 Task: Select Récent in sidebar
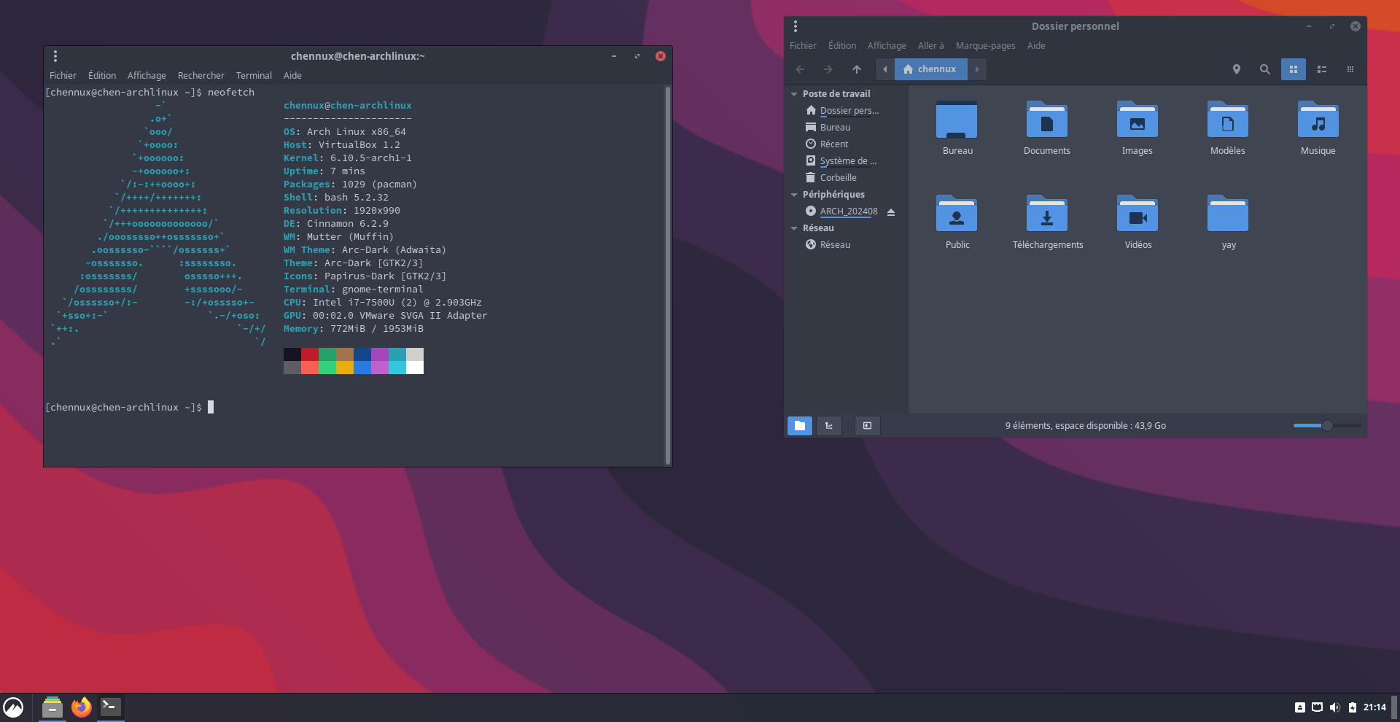click(833, 144)
